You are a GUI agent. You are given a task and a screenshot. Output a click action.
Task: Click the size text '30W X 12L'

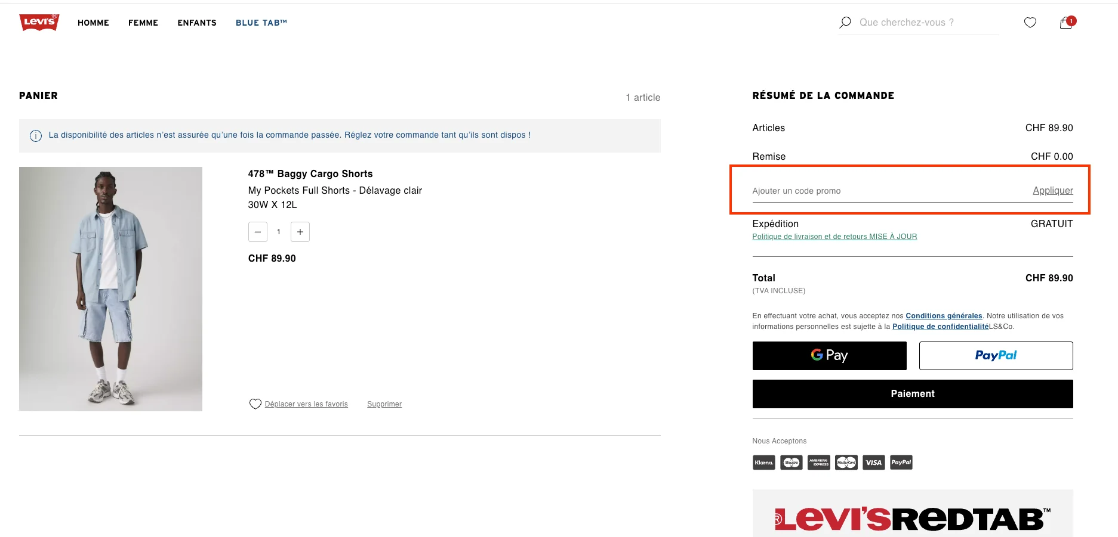tap(272, 205)
